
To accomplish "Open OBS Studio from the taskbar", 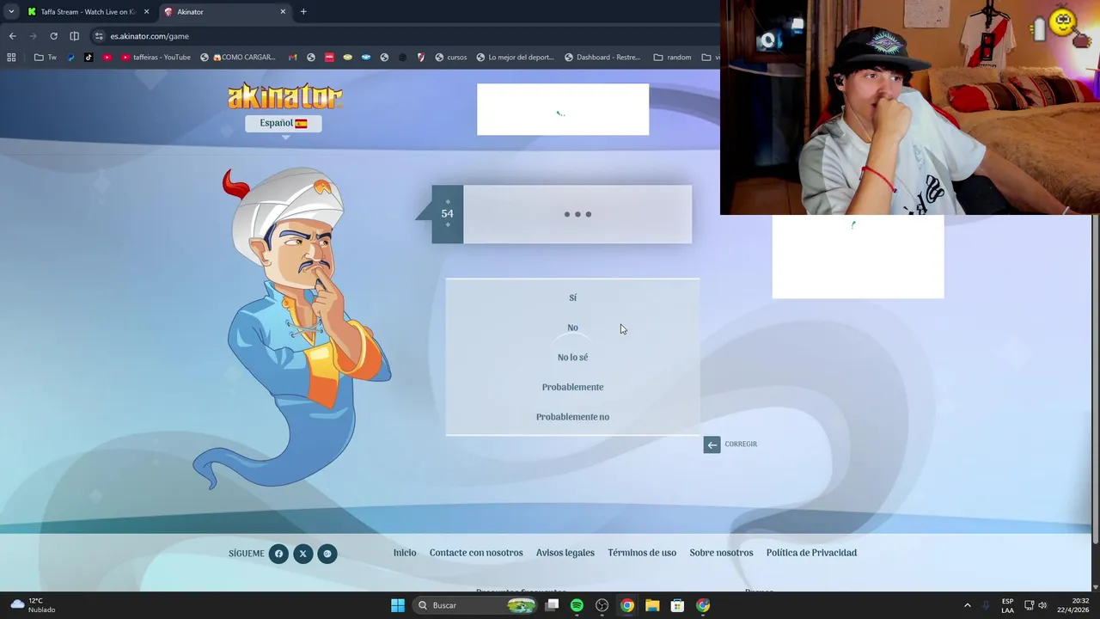I will pyautogui.click(x=602, y=605).
